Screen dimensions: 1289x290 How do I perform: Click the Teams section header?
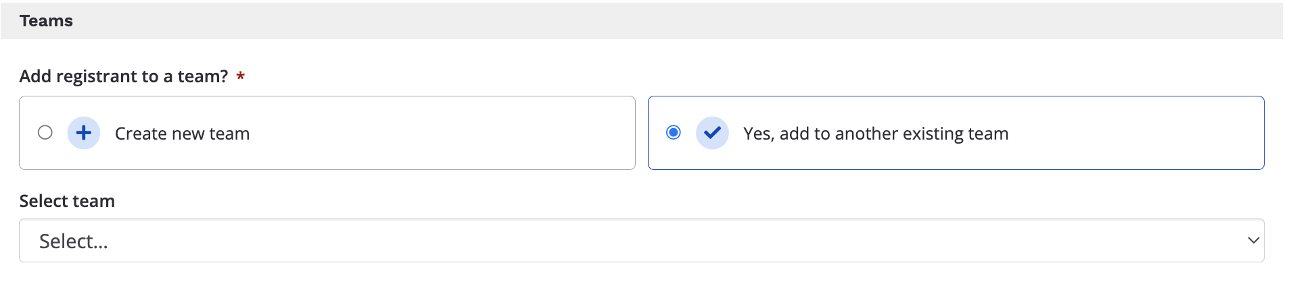46,21
